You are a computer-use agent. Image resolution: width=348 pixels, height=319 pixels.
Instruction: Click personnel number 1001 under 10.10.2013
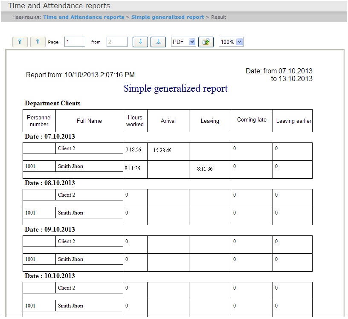(x=30, y=306)
